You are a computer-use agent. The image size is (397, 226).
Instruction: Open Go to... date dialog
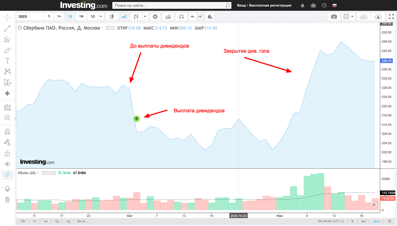(x=83, y=221)
